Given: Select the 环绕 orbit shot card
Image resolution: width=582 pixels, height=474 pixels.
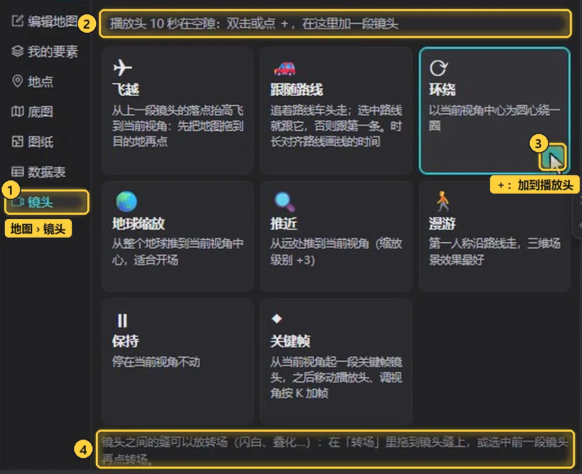Looking at the screenshot, I should [494, 111].
